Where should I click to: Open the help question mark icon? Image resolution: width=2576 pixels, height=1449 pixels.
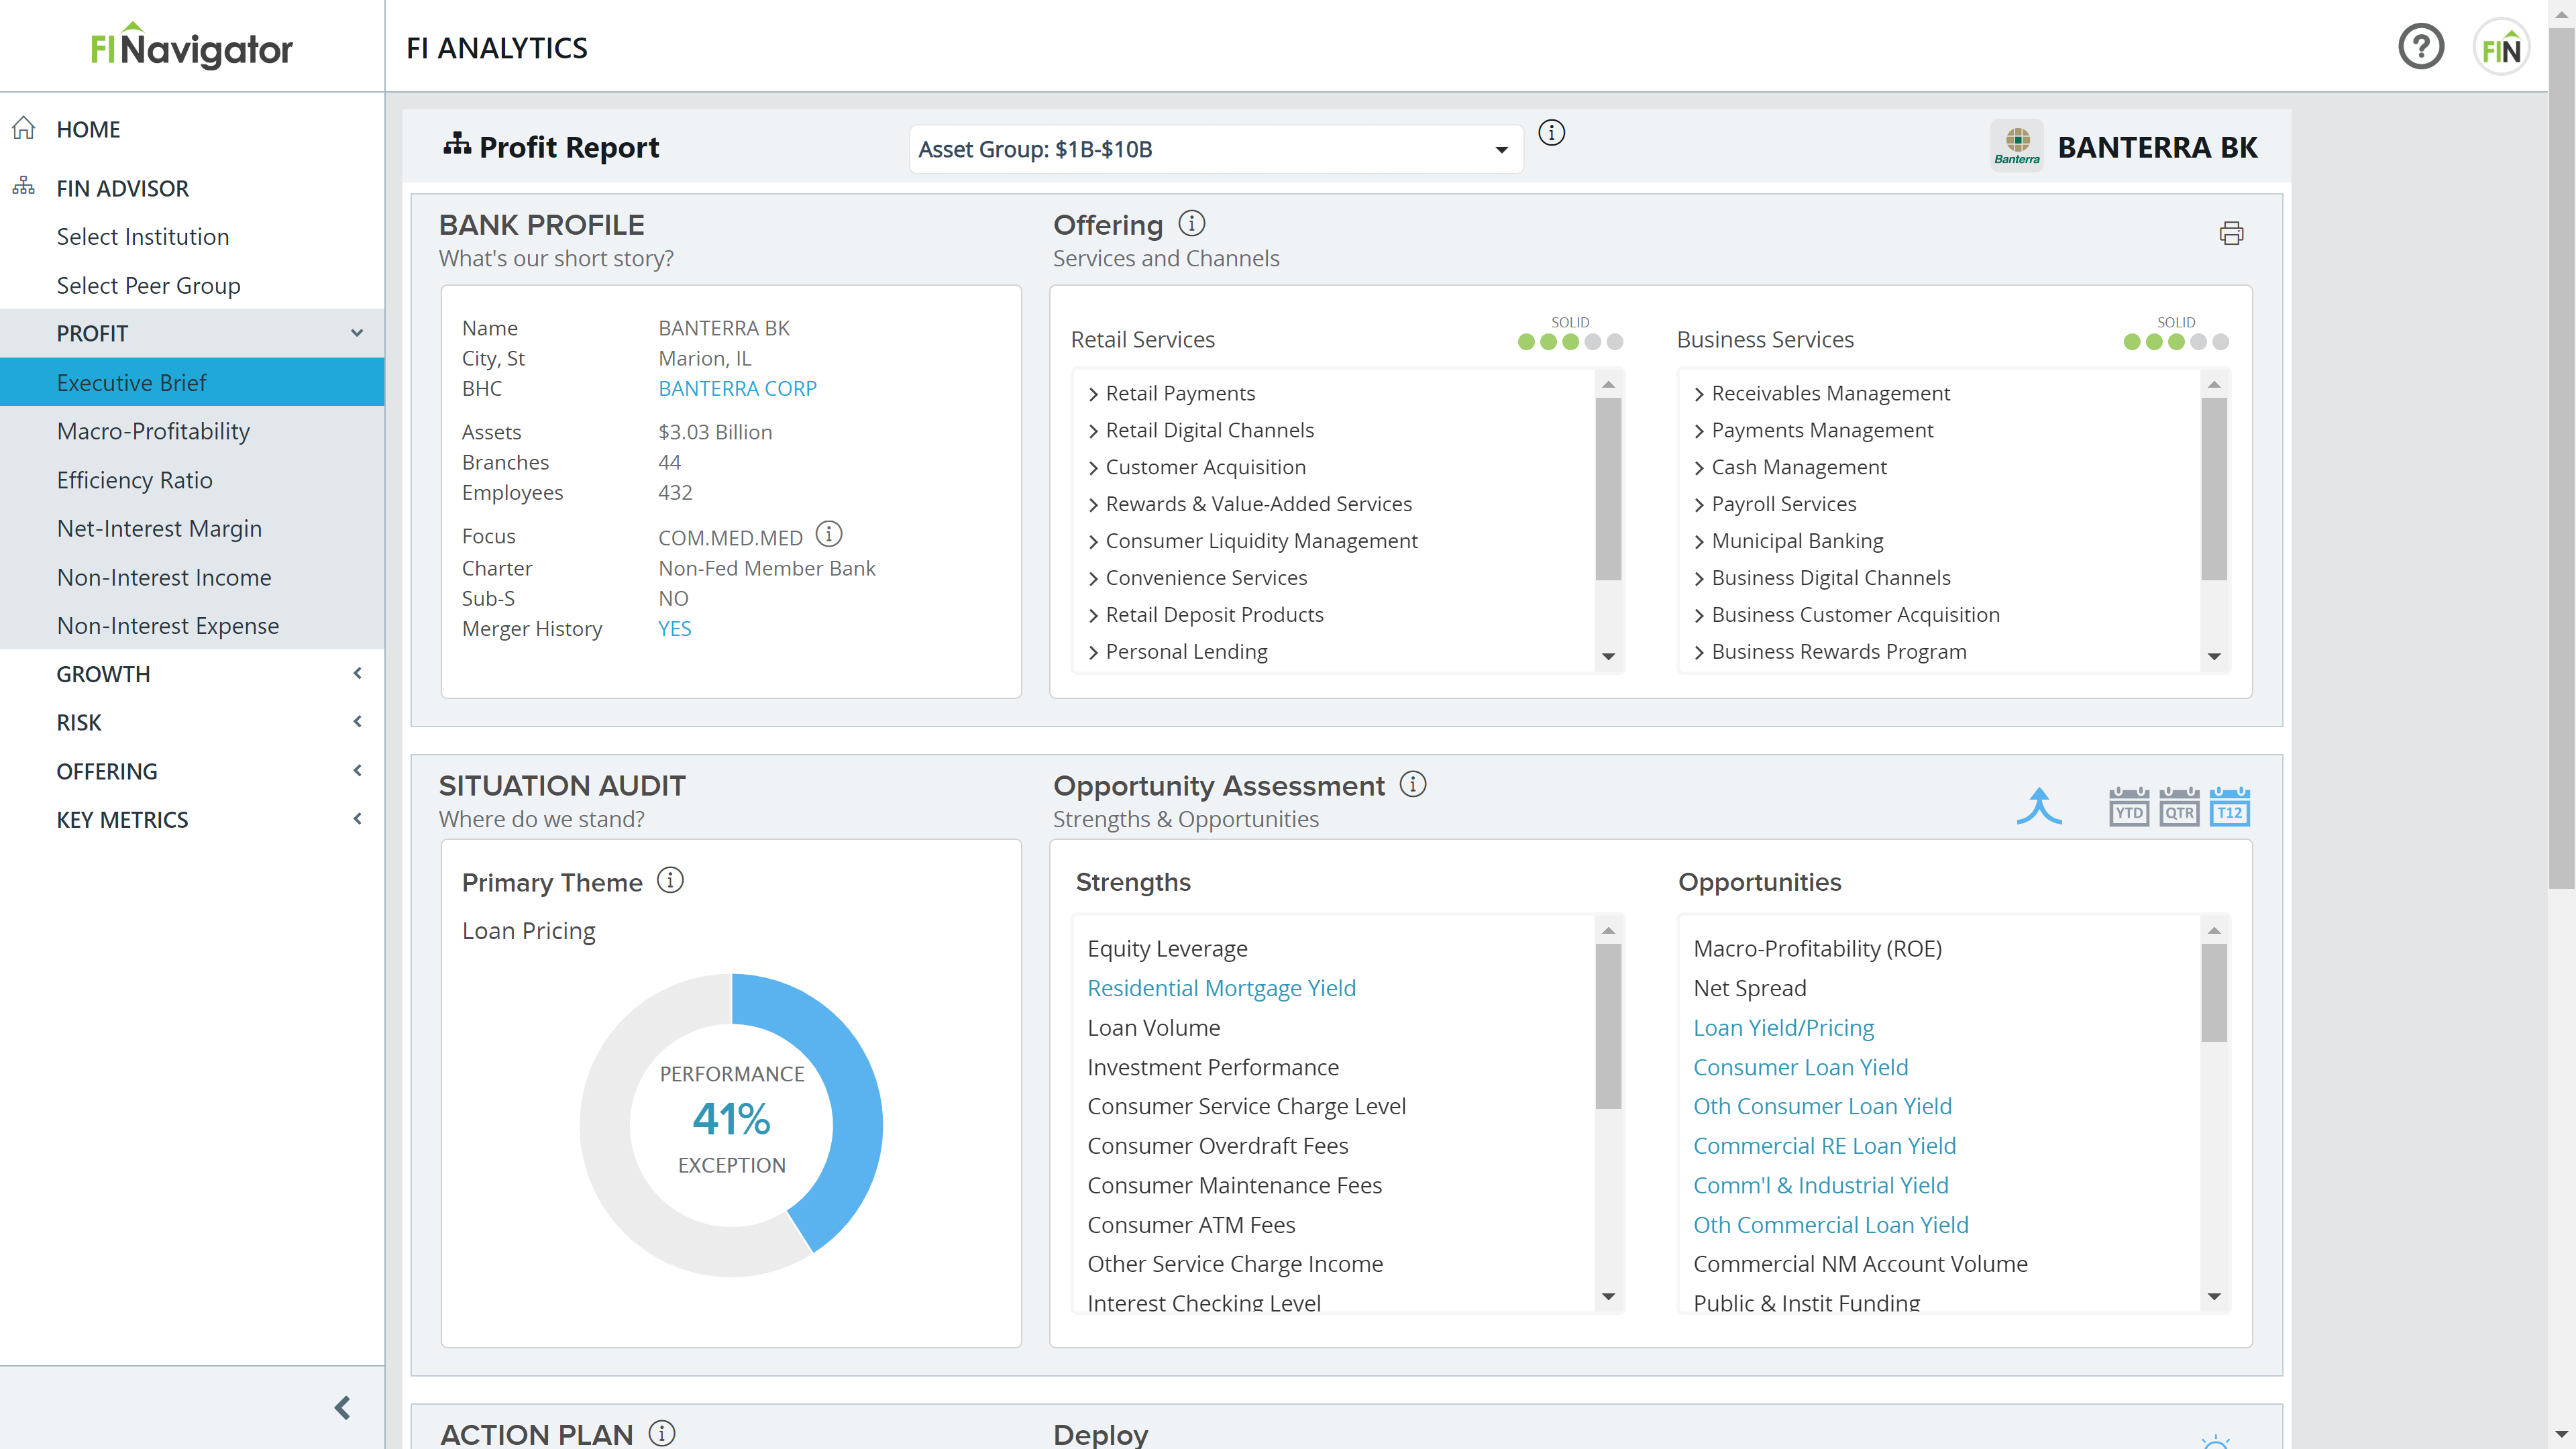2420,47
